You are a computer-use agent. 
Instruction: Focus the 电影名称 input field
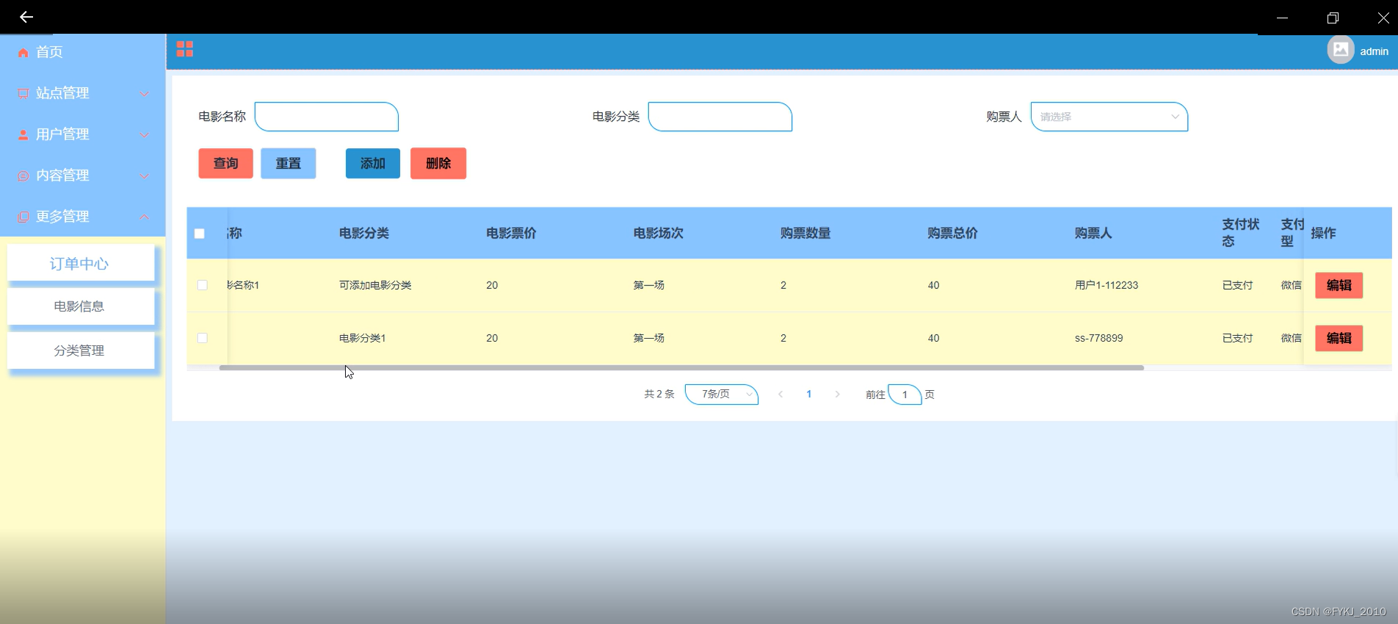point(327,117)
